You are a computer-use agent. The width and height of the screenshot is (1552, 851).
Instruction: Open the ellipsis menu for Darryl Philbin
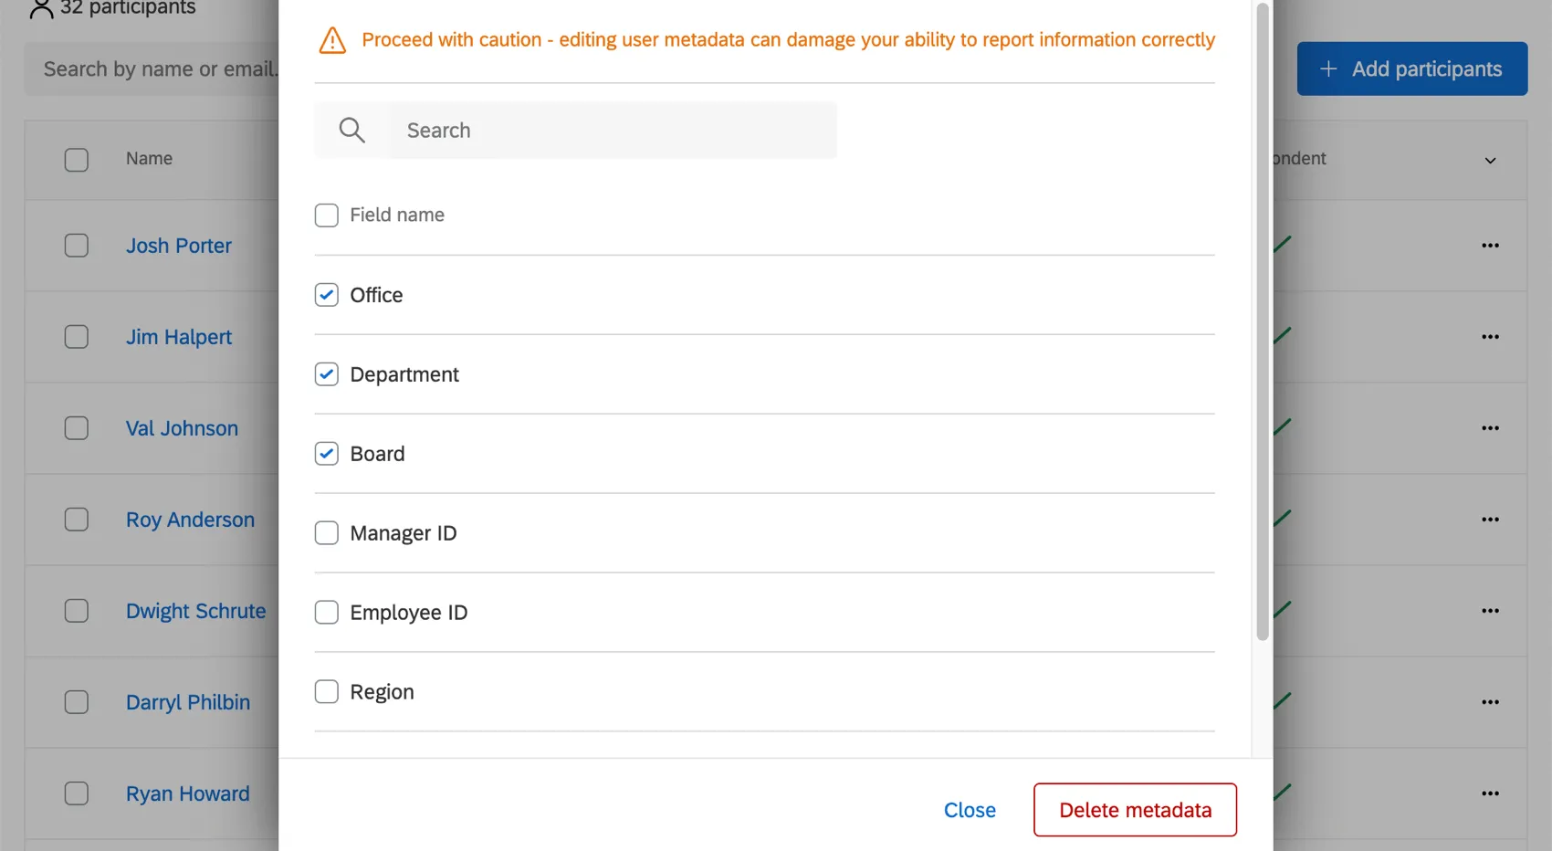coord(1490,702)
